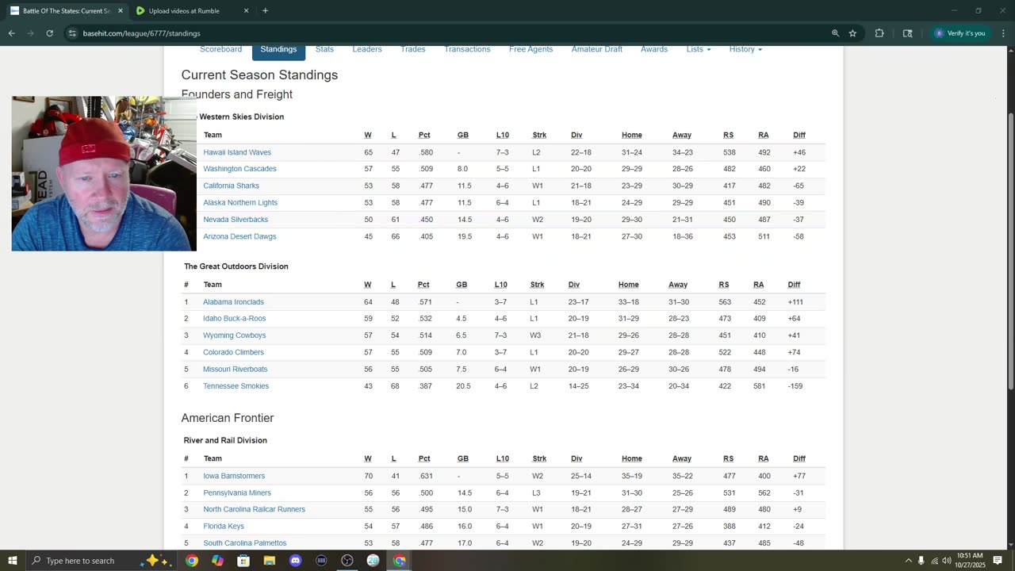Select the Nevada Silverbacks link
1015x571 pixels.
[236, 220]
